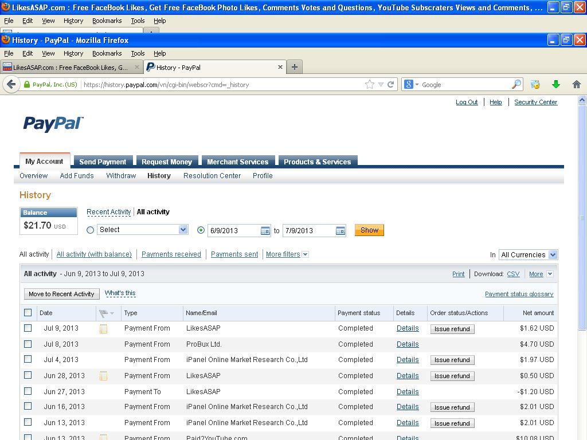Screen dimensions: 587x440
Task: Click the address bar URL field
Action: pos(222,85)
